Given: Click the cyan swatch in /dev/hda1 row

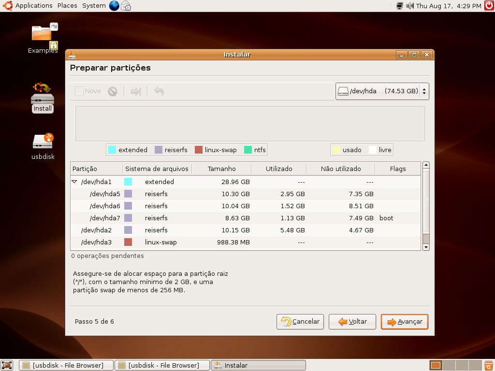Looking at the screenshot, I should pyautogui.click(x=128, y=182).
